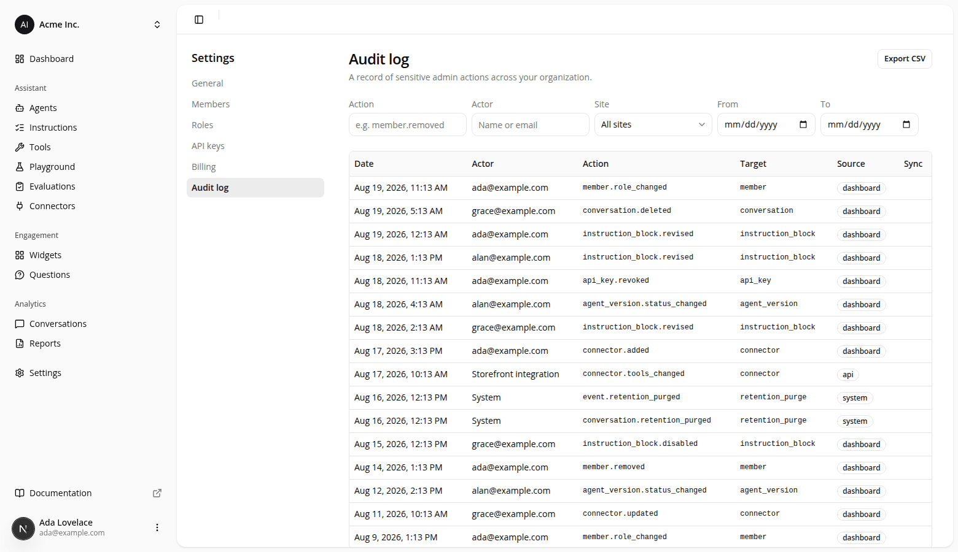Viewport: 958px width, 552px height.
Task: Open the user menu three-dot icon
Action: click(157, 527)
